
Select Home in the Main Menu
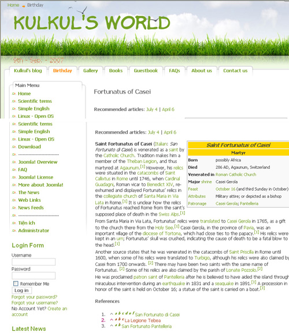point(24,94)
